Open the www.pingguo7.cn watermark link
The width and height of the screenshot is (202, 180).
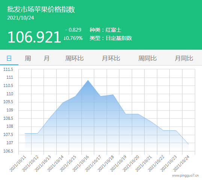(x=185, y=175)
